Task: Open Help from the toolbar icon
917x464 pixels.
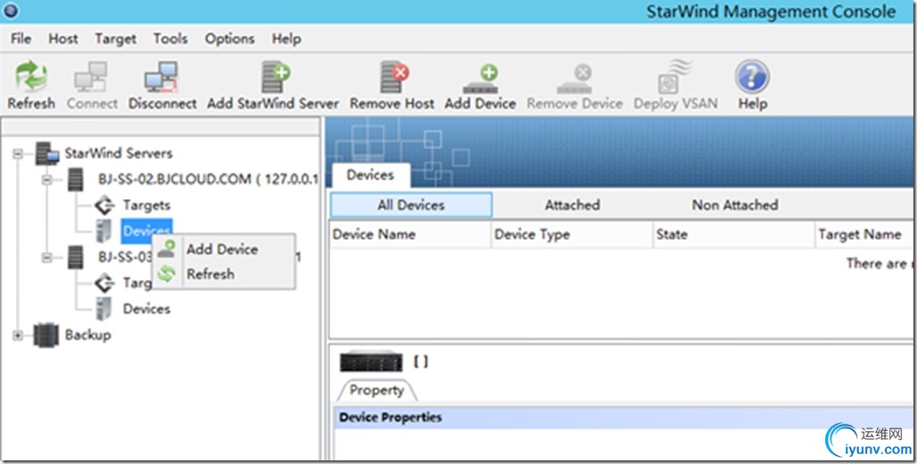Action: [x=752, y=77]
